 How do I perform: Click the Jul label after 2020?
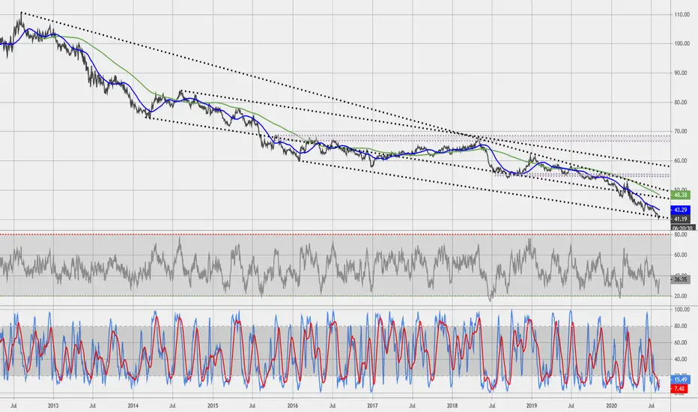[x=652, y=406]
